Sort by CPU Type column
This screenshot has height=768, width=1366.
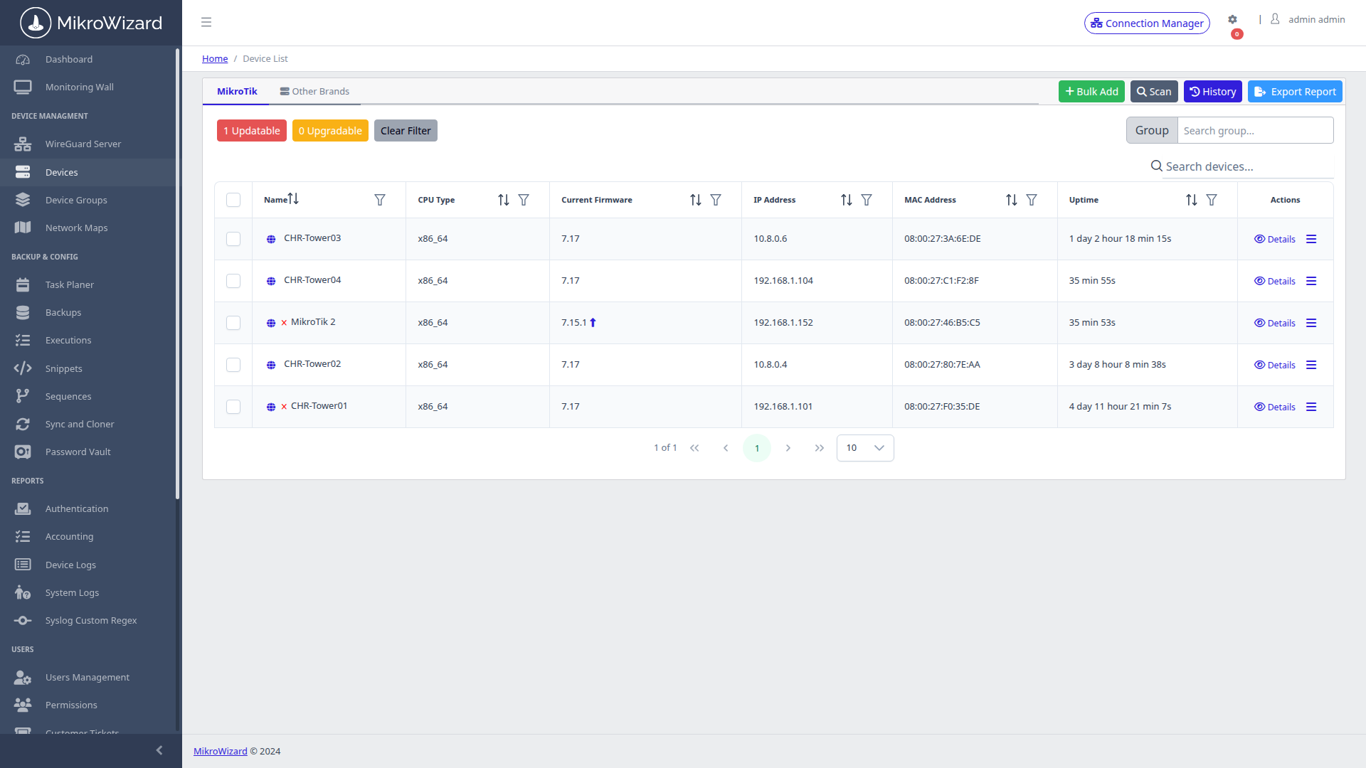tap(504, 200)
